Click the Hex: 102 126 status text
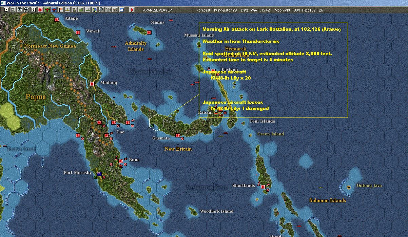The image size is (408, 237). [x=312, y=10]
